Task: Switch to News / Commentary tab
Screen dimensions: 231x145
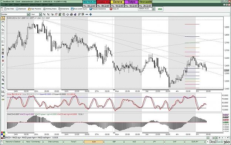Action: pos(33,142)
